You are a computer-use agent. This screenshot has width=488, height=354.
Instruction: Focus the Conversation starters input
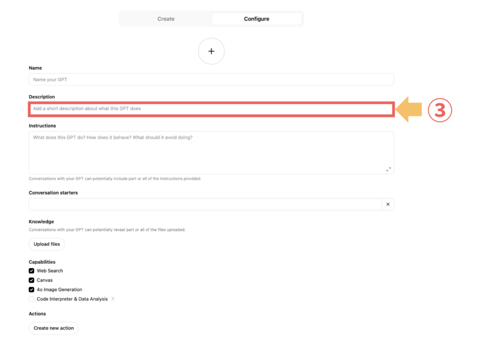(x=205, y=204)
